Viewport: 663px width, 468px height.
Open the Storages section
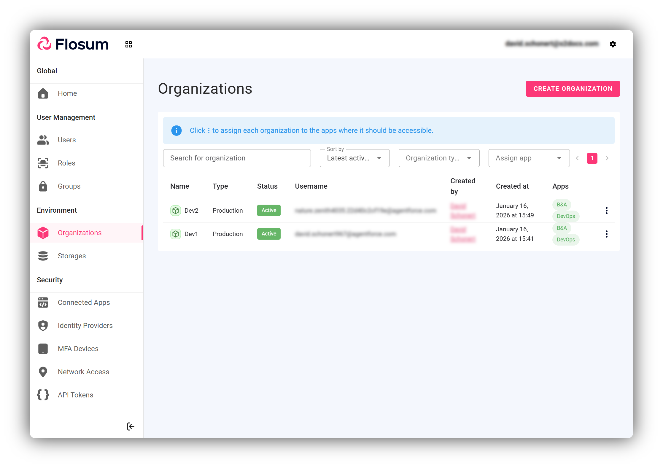pos(71,256)
